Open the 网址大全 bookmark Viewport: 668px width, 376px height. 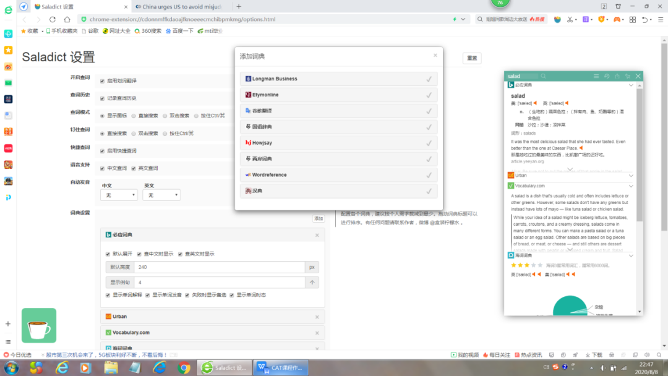click(x=116, y=31)
